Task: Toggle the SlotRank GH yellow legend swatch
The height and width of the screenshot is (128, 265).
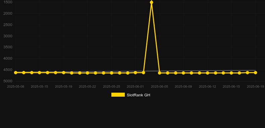Action: pyautogui.click(x=118, y=95)
